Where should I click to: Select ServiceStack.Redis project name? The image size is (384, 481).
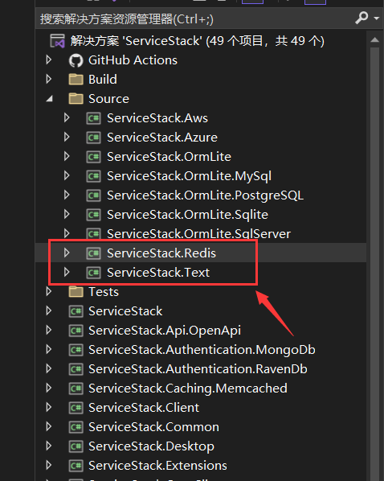(161, 253)
